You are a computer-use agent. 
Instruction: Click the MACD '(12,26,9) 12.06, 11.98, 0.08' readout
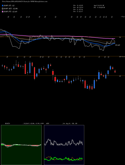click(33, 123)
